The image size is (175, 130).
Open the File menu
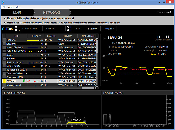(x=4, y=7)
